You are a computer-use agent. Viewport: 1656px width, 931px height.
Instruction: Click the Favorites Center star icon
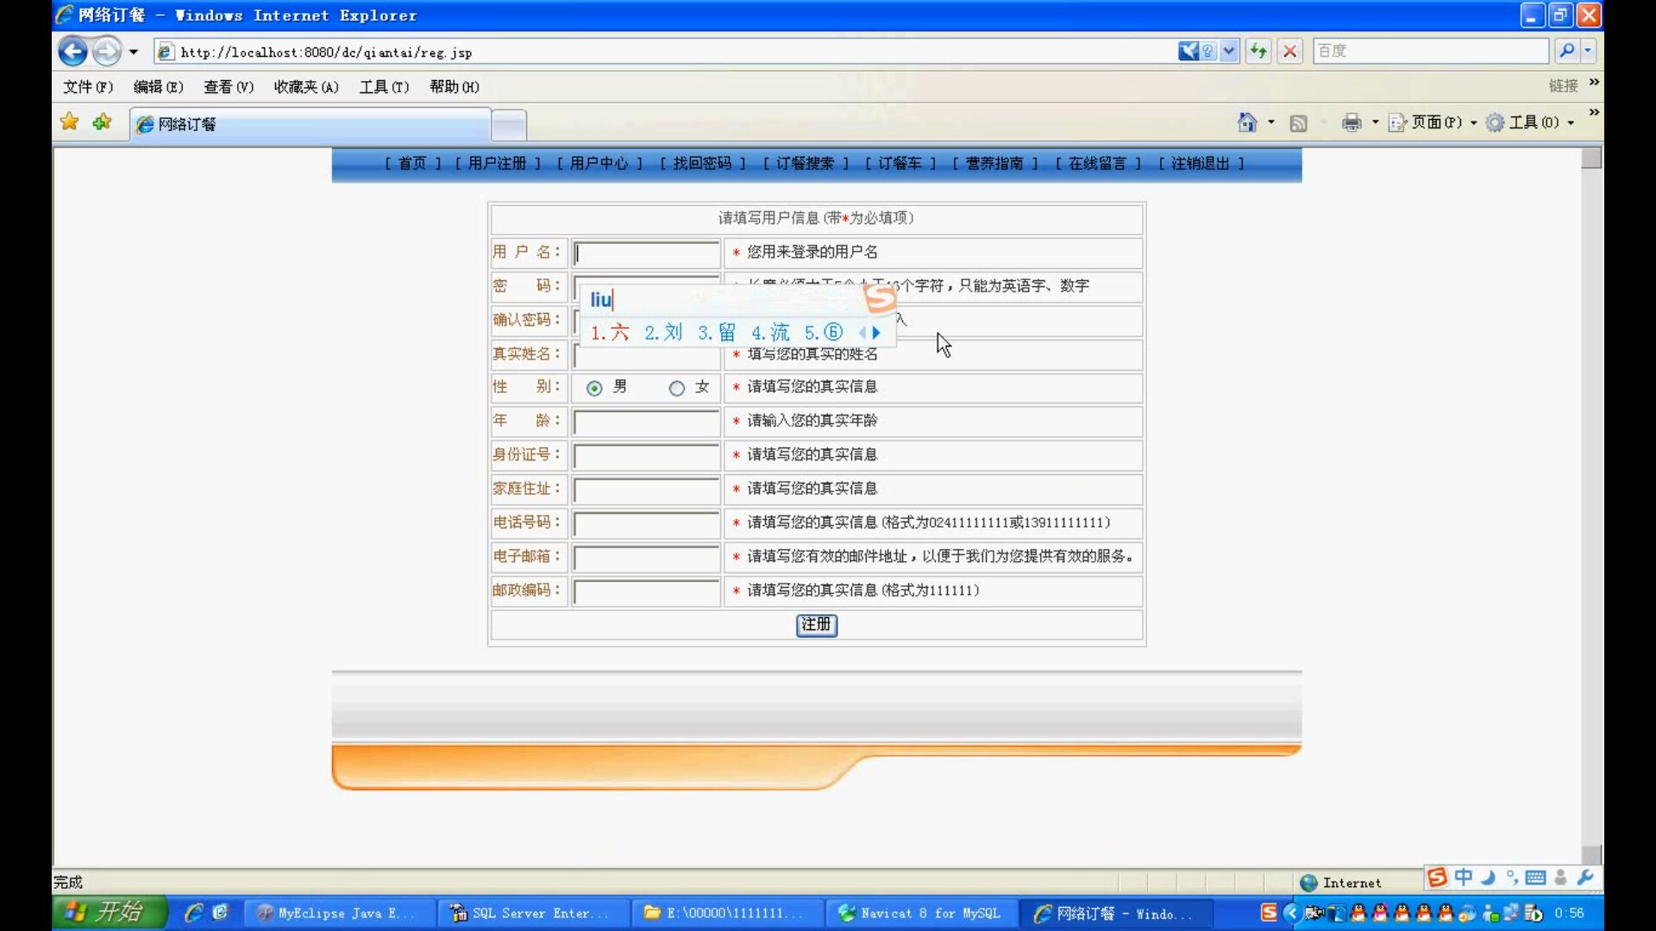(70, 122)
